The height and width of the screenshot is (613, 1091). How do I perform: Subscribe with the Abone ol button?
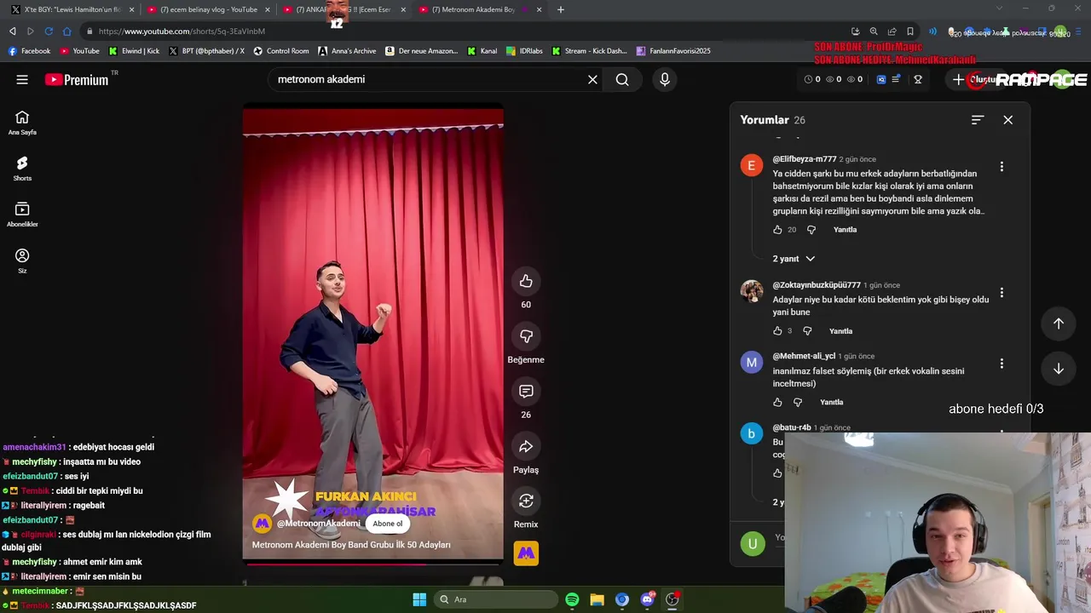click(387, 524)
